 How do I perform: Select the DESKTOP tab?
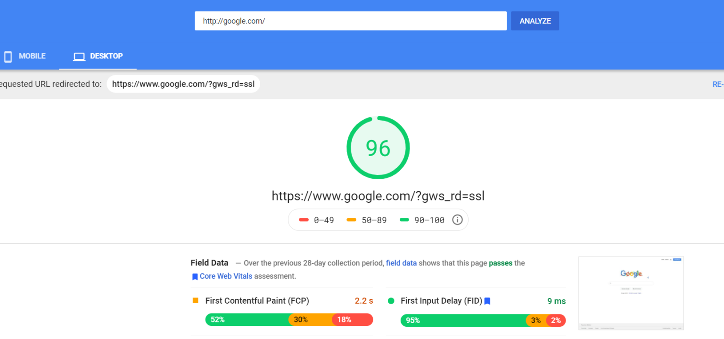tap(106, 56)
